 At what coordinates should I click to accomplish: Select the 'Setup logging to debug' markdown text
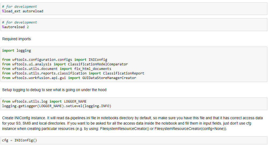[54, 90]
